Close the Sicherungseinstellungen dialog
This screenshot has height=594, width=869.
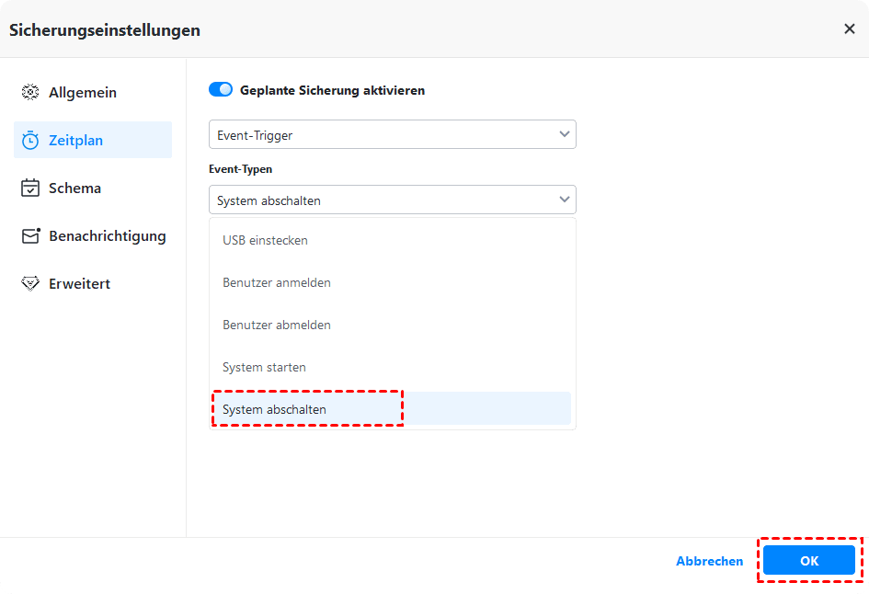coord(849,29)
